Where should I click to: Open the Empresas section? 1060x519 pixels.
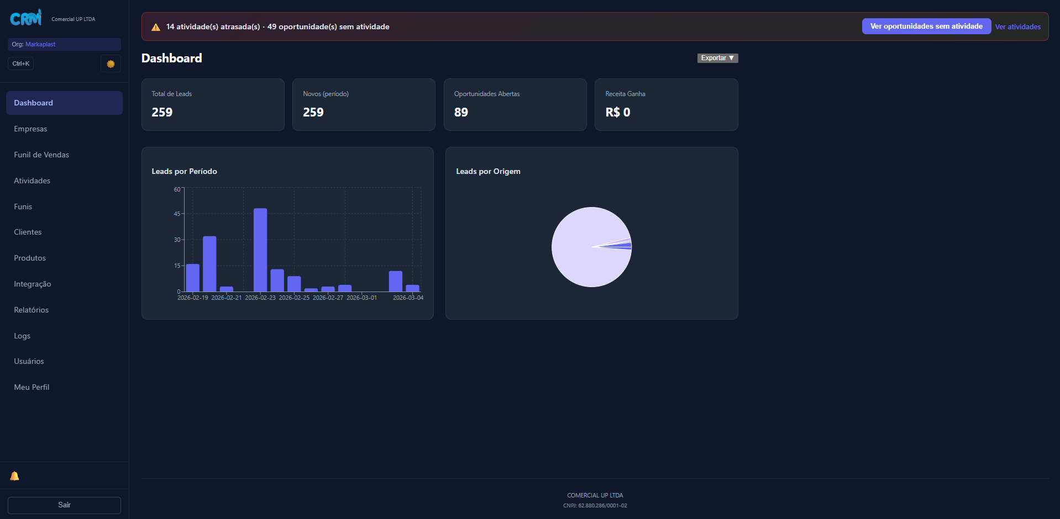click(x=30, y=129)
